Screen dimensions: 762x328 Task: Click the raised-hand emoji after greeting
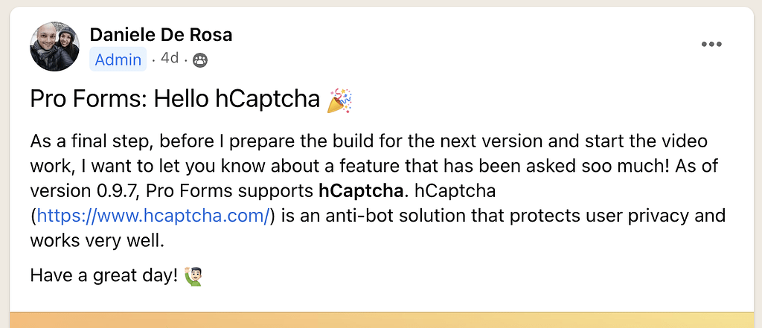[193, 277]
